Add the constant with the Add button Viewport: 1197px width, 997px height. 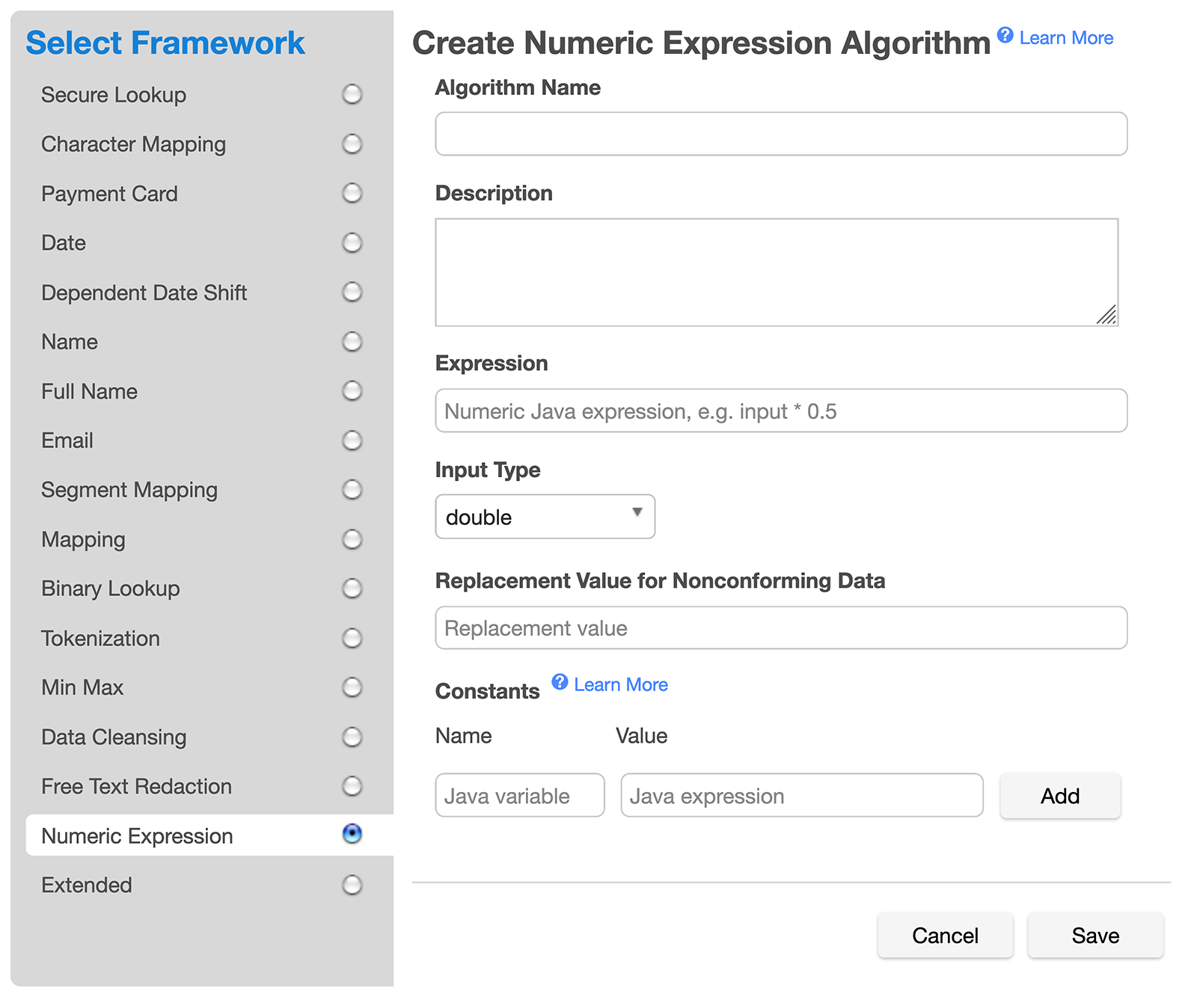1059,796
